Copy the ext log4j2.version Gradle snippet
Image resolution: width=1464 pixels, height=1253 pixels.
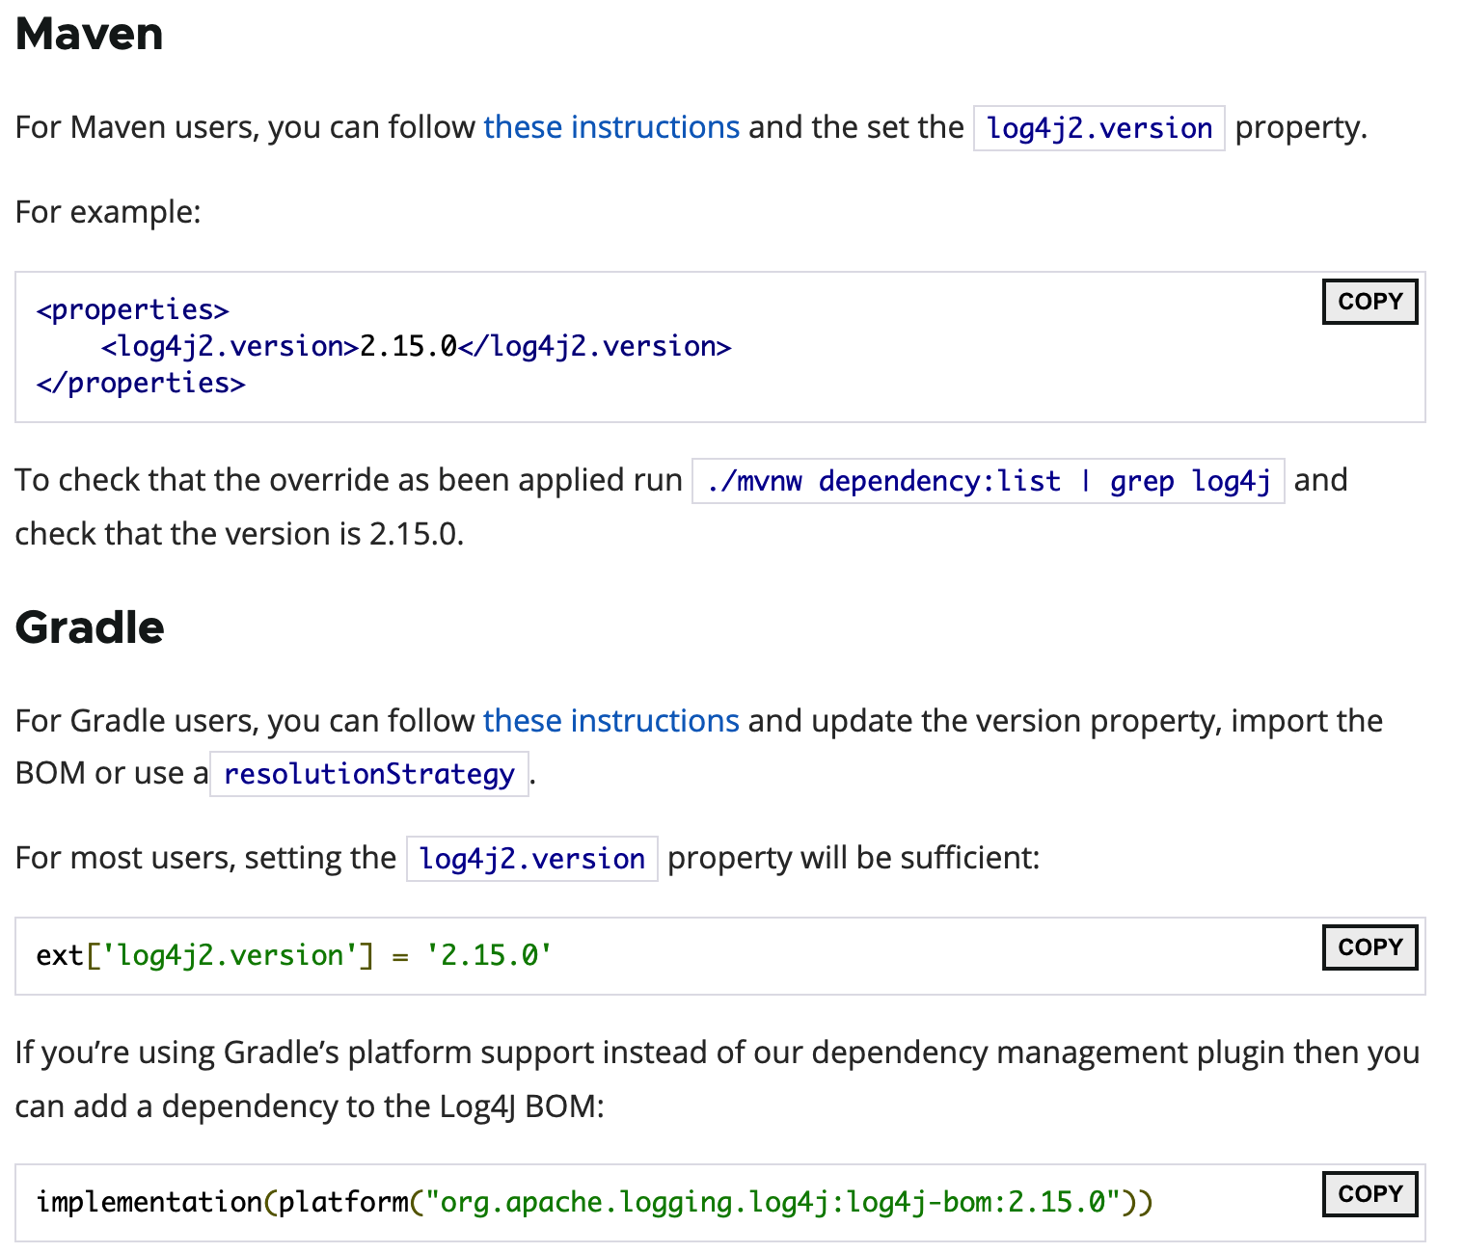coord(1369,947)
